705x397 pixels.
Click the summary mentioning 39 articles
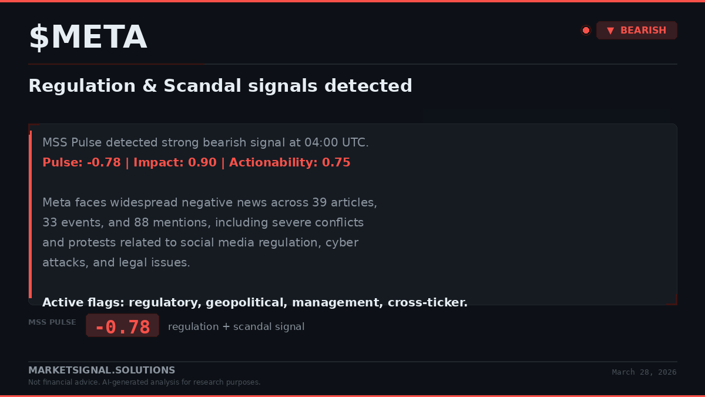[210, 232]
